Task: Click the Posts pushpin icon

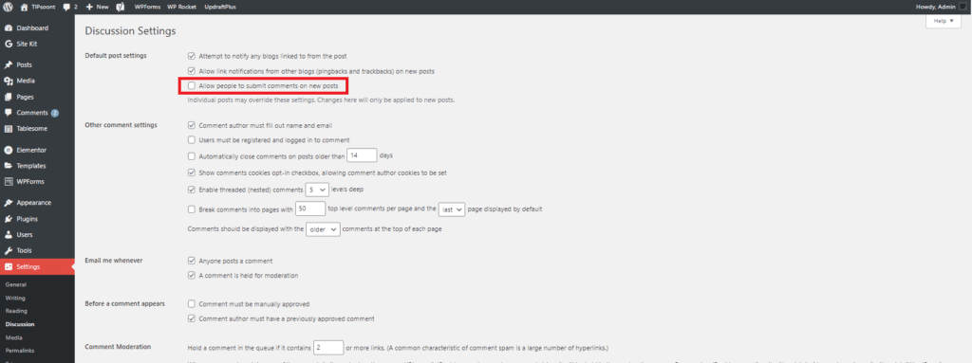Action: click(x=8, y=65)
